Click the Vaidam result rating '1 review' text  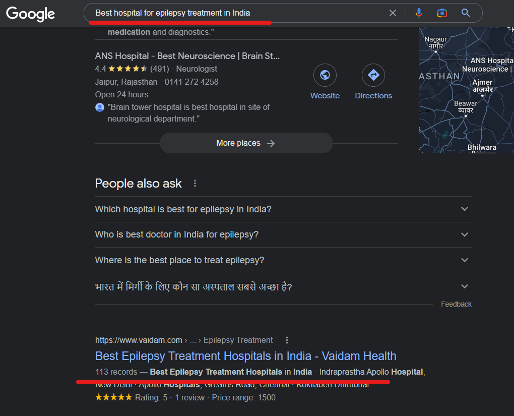click(189, 398)
